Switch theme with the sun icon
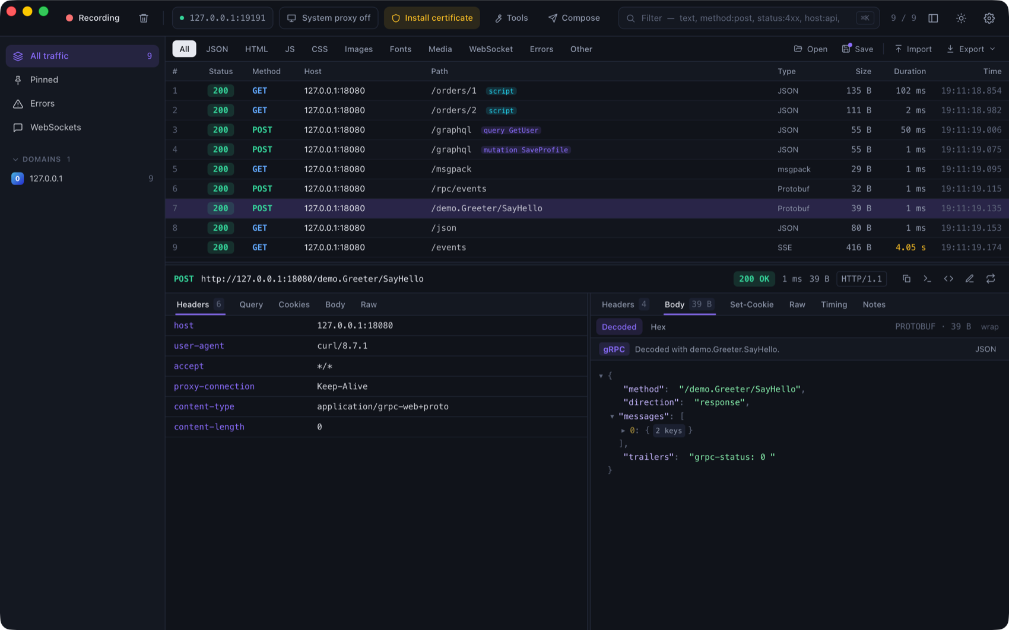Viewport: 1009px width, 630px height. (961, 18)
